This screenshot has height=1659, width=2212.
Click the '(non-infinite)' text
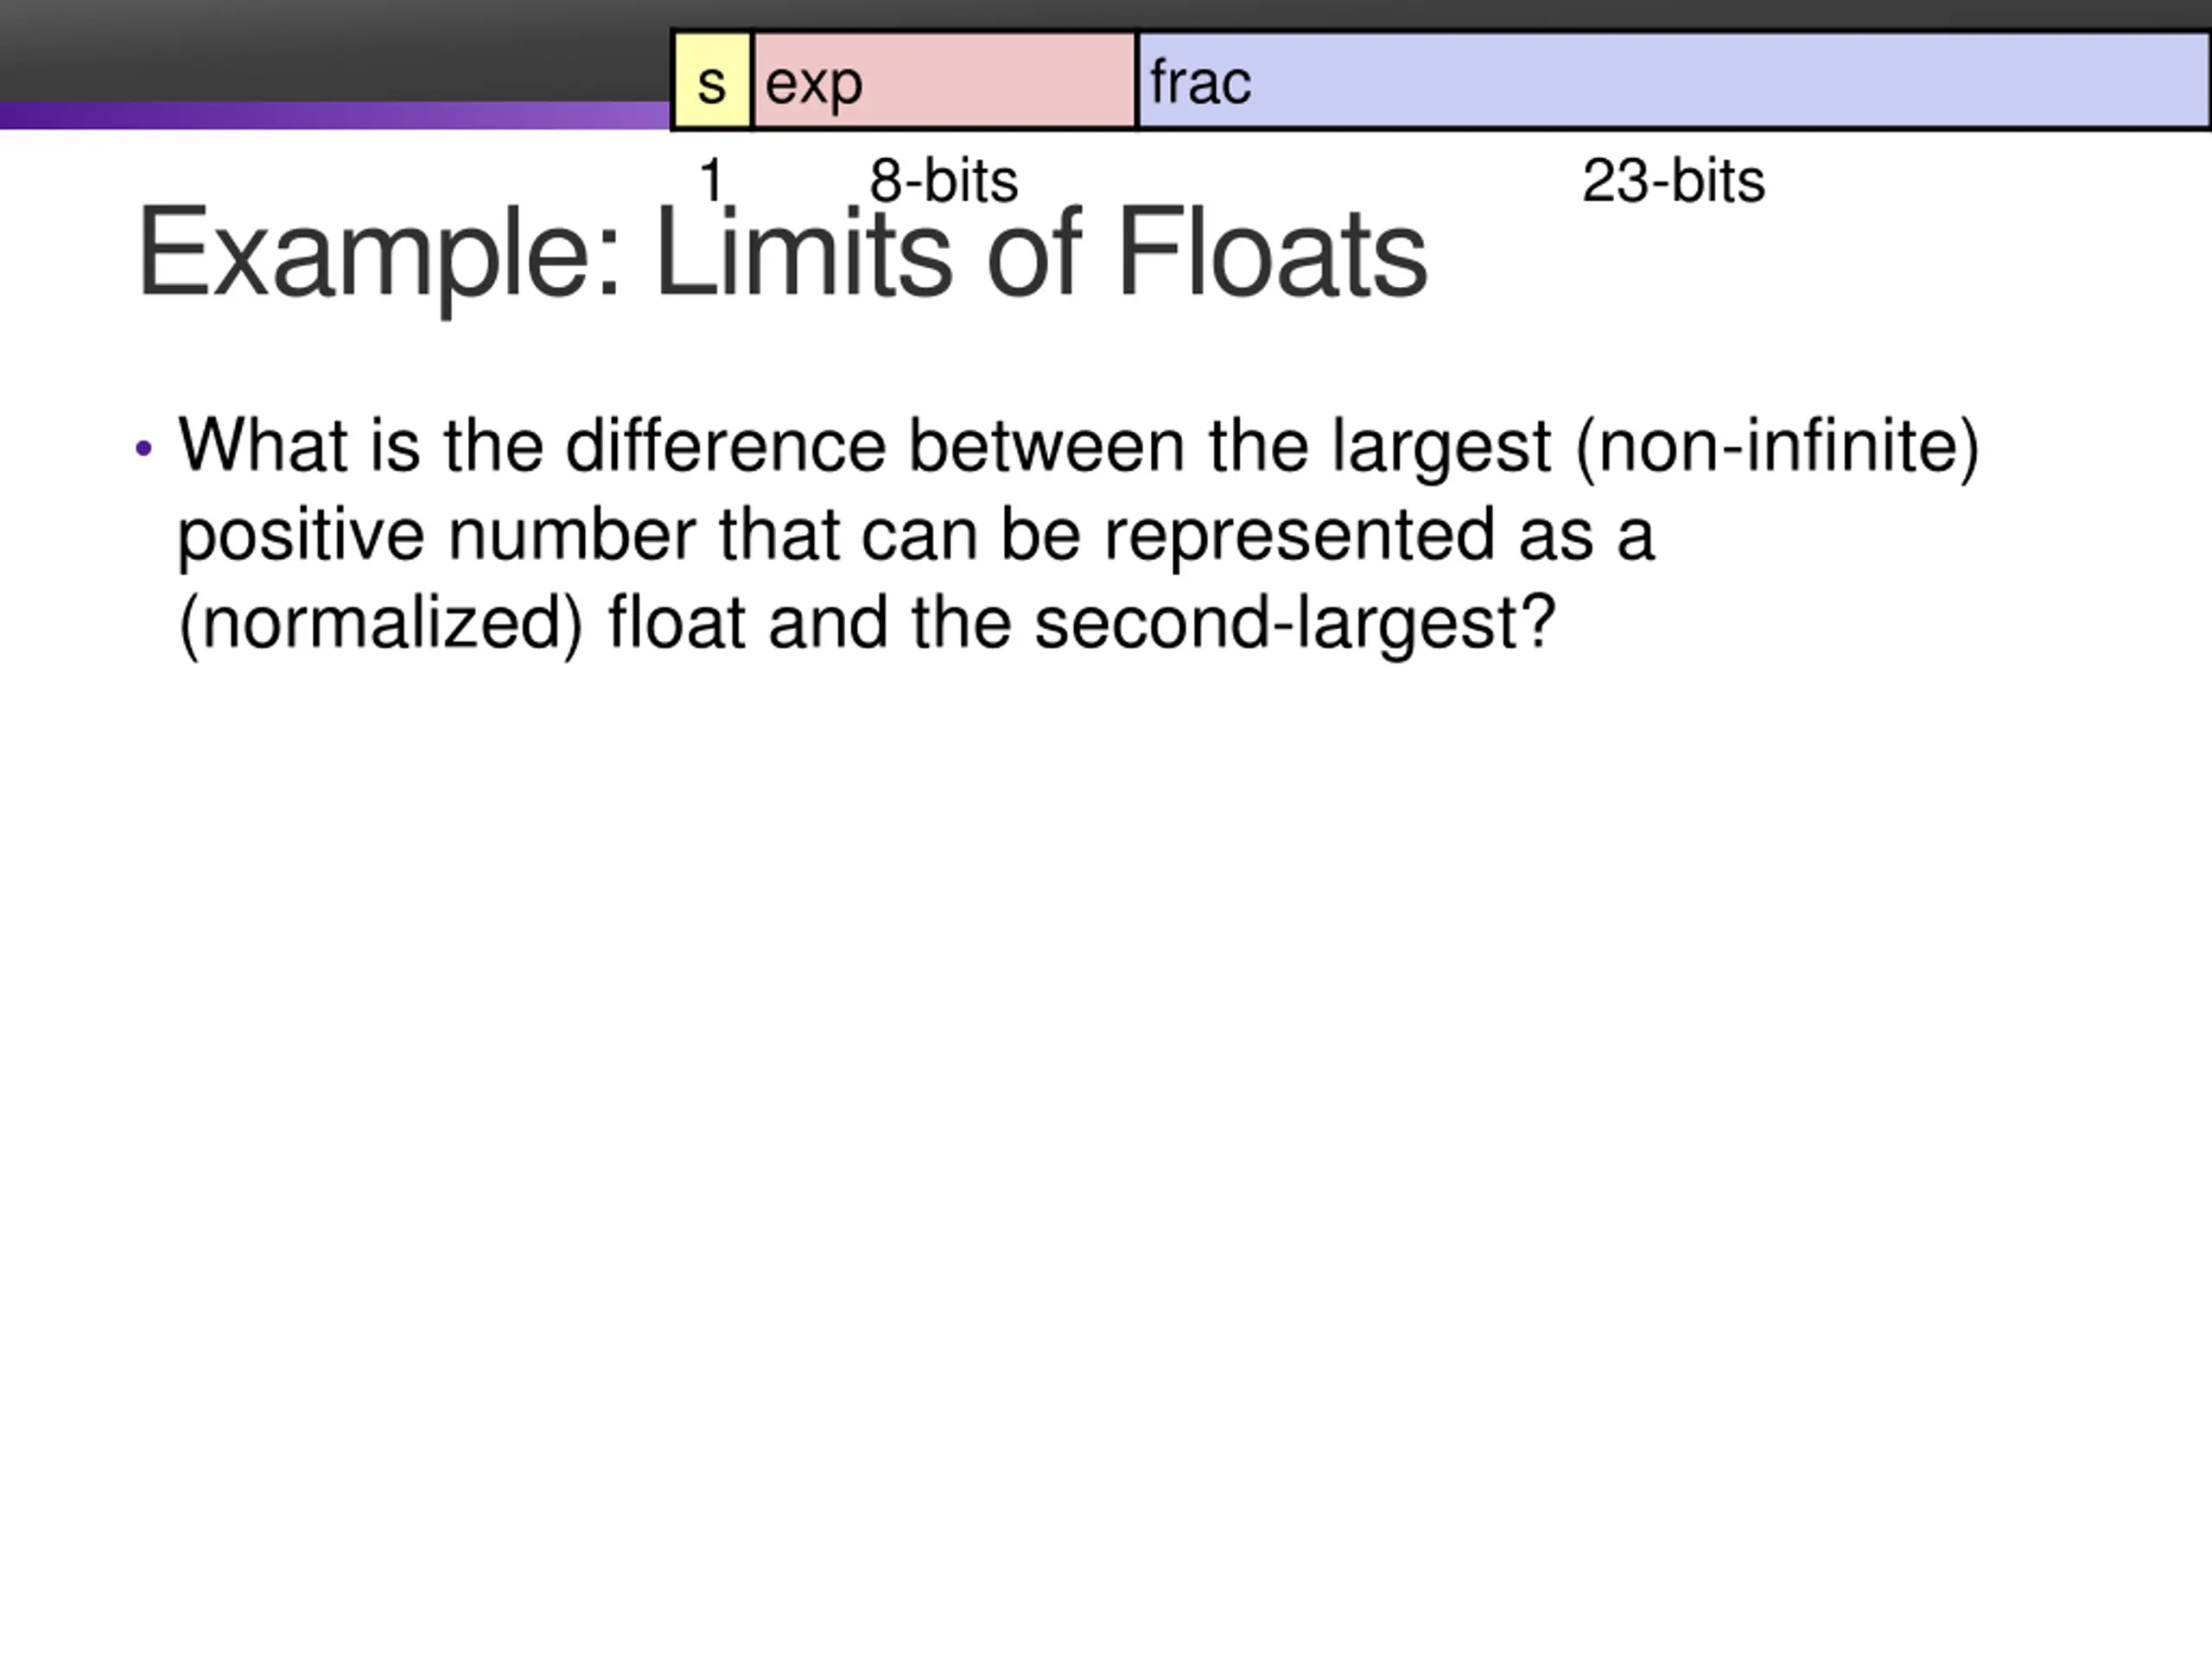(x=1777, y=447)
